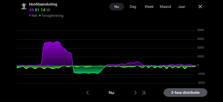
Task: Switch to the Maand tab
Action: (165, 7)
